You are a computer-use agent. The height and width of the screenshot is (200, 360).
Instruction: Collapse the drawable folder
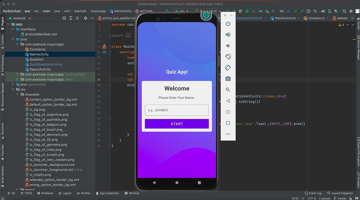click(17, 95)
